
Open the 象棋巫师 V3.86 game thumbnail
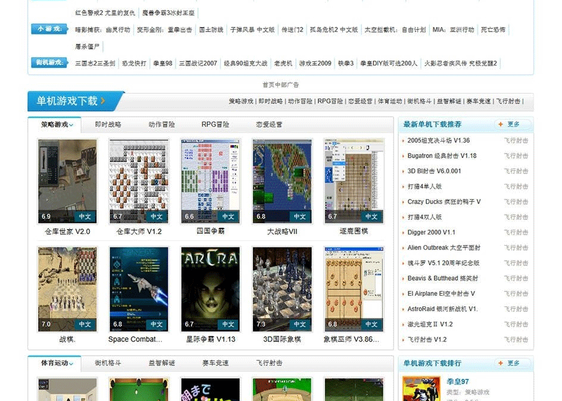[354, 289]
